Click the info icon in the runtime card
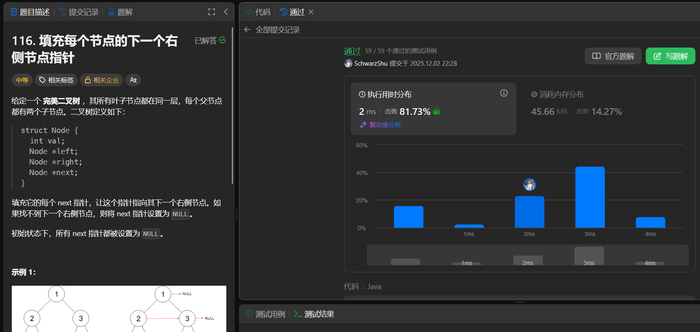 504,93
